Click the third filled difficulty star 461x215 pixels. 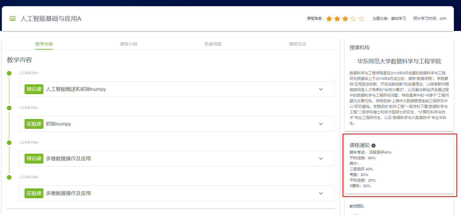coord(345,19)
